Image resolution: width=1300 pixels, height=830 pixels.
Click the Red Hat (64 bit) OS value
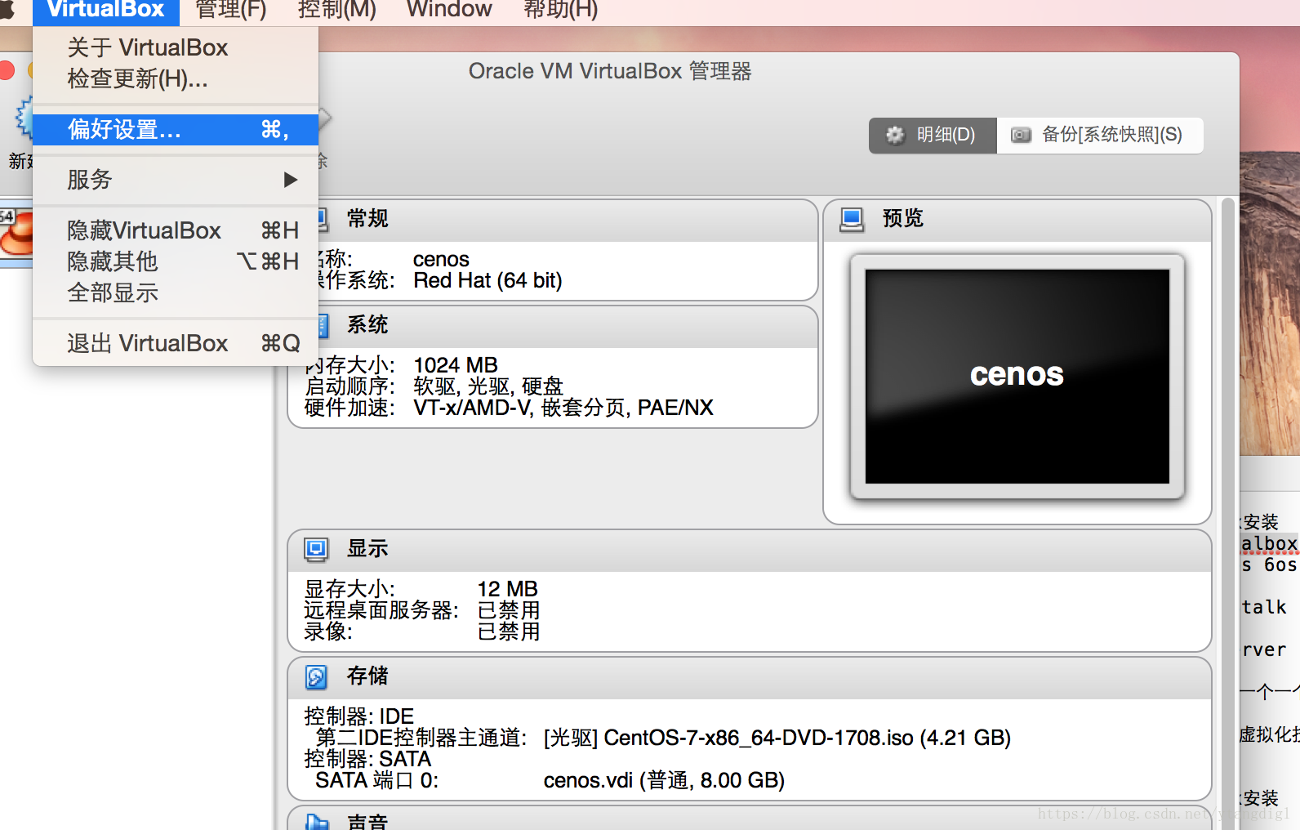(x=487, y=281)
